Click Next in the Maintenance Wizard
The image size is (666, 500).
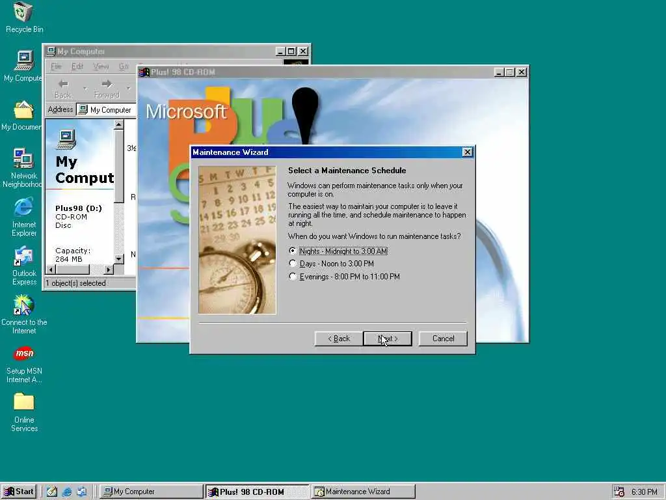point(388,339)
